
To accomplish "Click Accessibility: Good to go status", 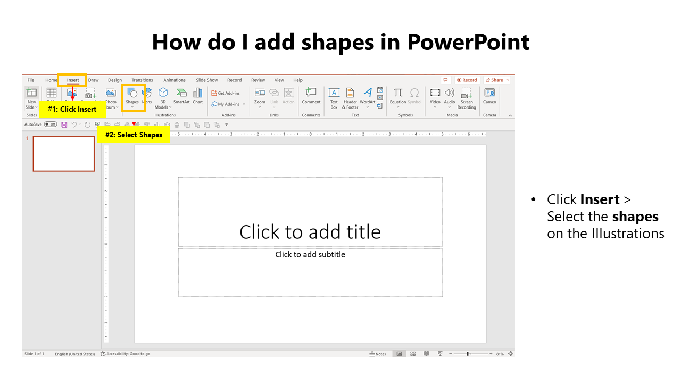I will click(x=126, y=354).
